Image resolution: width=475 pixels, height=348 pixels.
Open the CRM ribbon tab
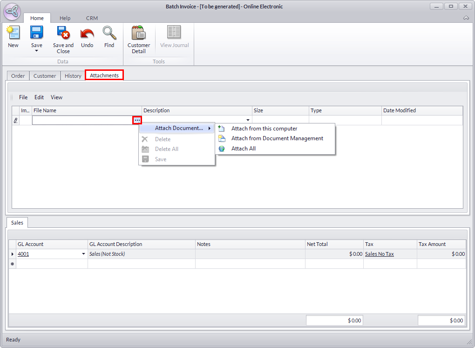tap(92, 18)
